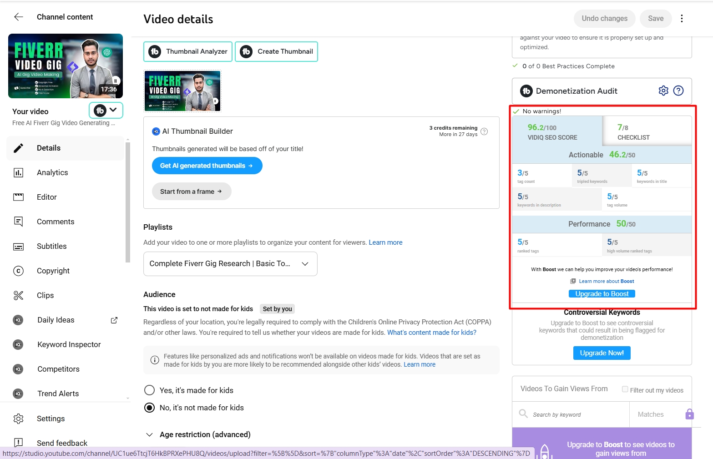Image resolution: width=713 pixels, height=459 pixels.
Task: Open the Copyright icon in sidebar
Action: click(18, 271)
